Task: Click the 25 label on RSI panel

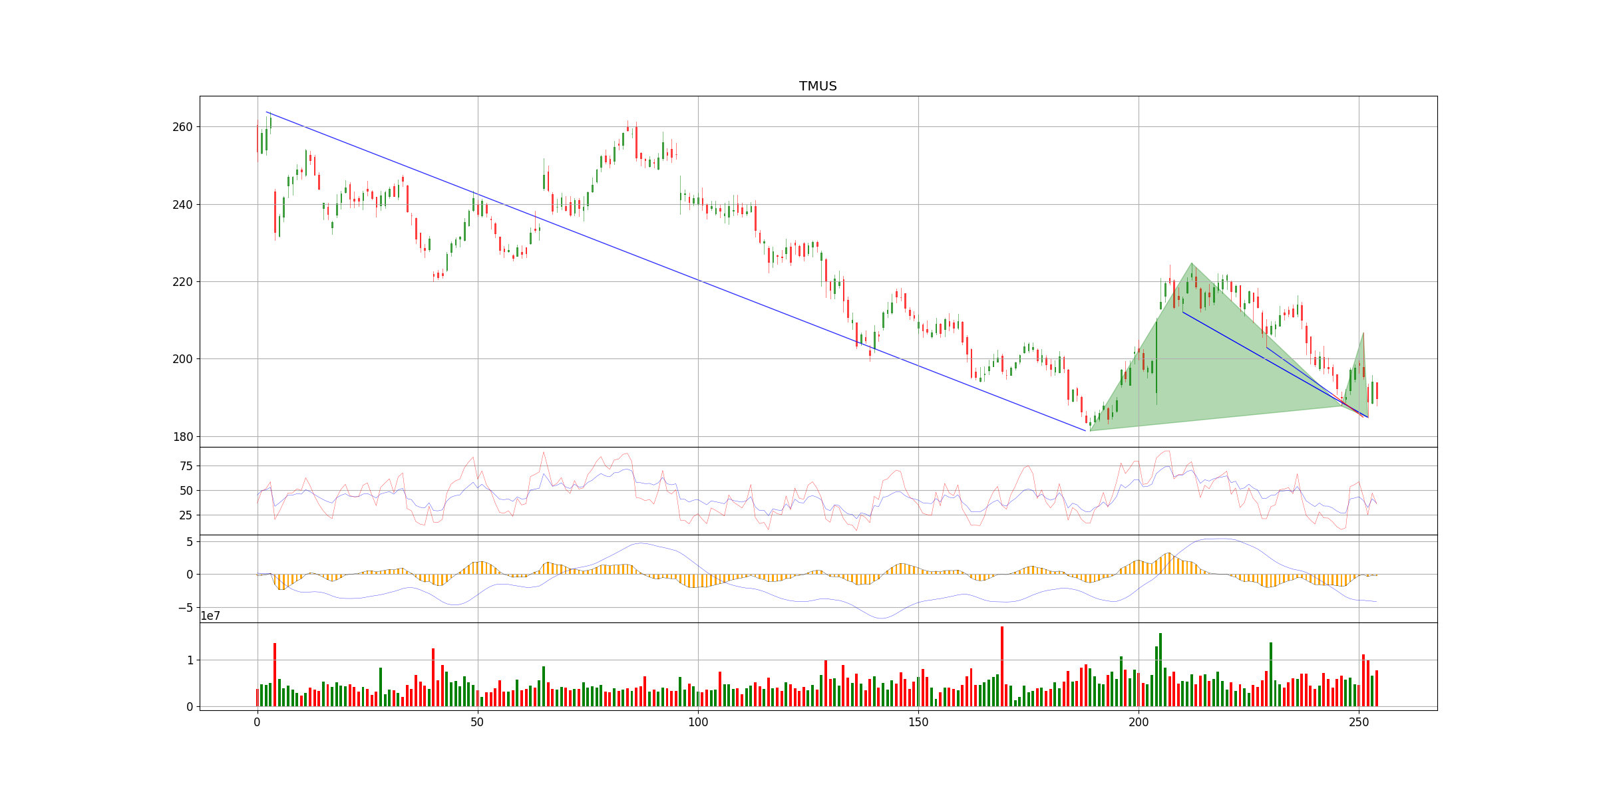Action: point(186,515)
